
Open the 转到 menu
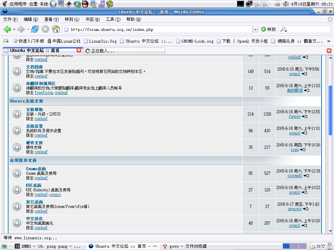(72, 19)
